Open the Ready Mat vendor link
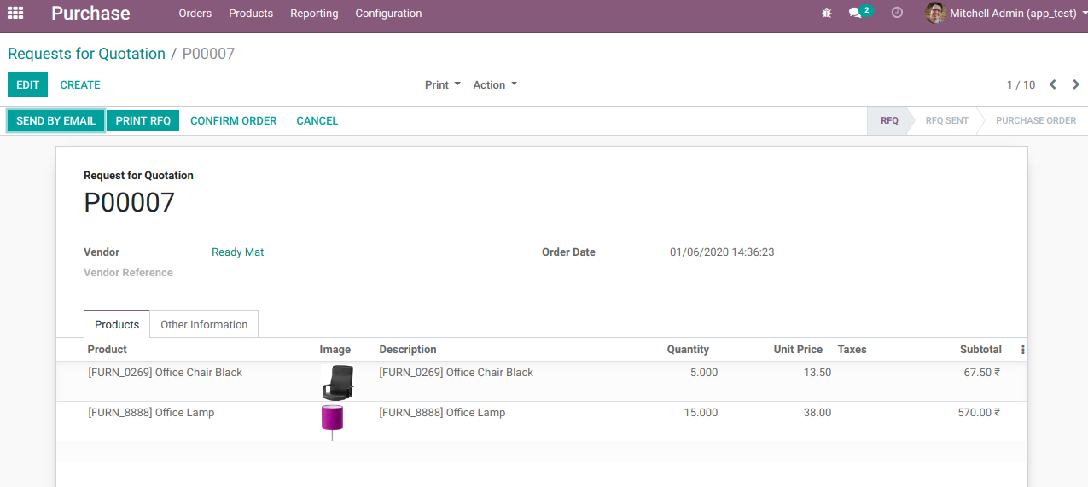 tap(237, 252)
